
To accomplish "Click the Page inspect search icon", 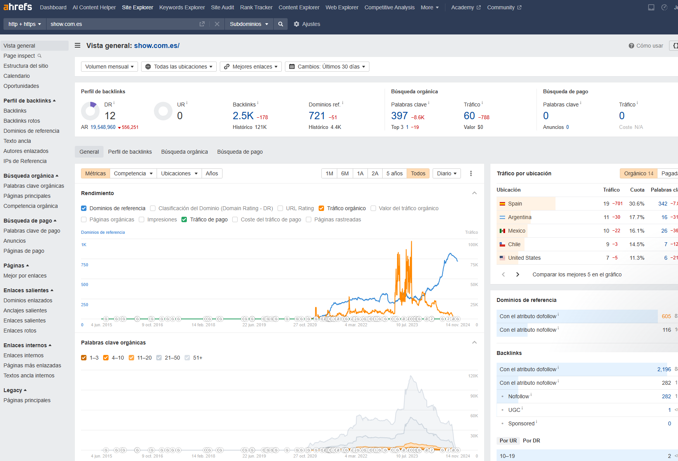I will 40,56.
